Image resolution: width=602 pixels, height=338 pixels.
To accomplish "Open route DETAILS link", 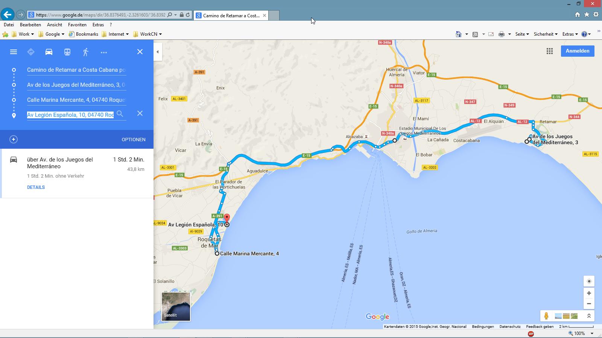I will click(x=36, y=187).
